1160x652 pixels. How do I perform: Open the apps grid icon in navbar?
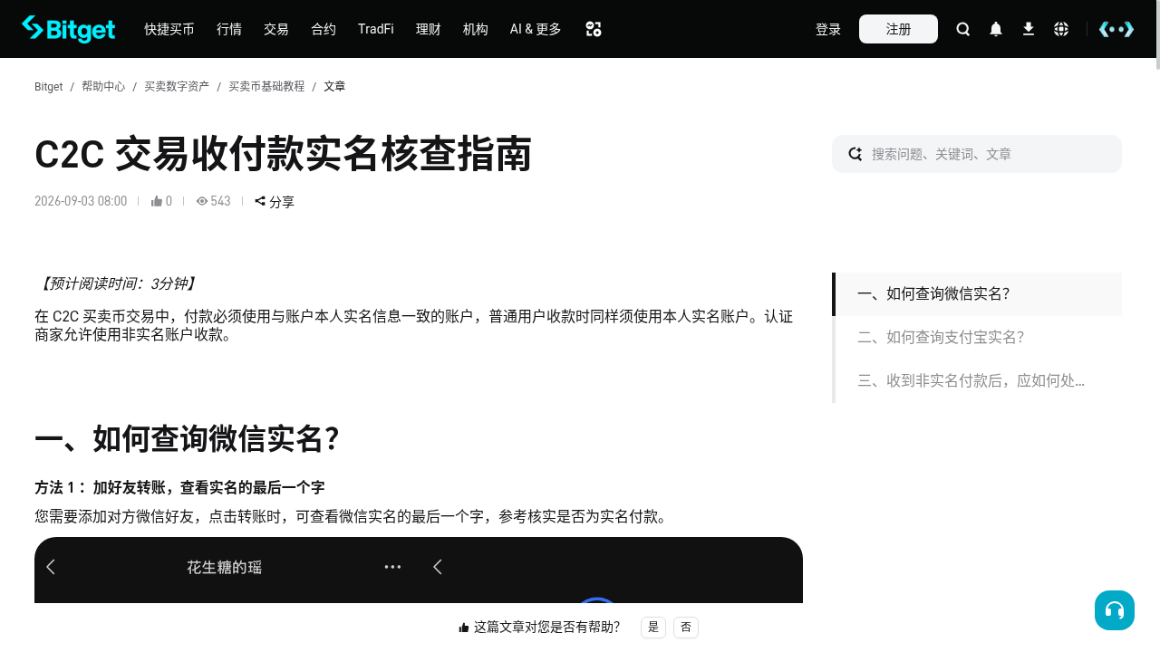tap(594, 29)
